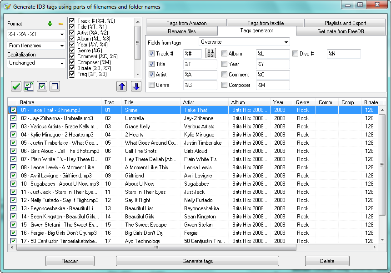The image size is (391, 273).
Task: Sort by the Before column header
Action: 60,102
